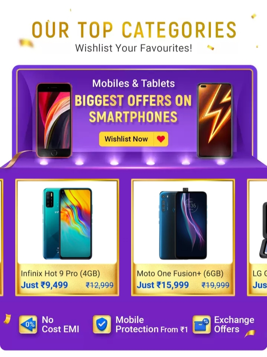Click Biggest Offers on Smartphones headline

coord(133,109)
